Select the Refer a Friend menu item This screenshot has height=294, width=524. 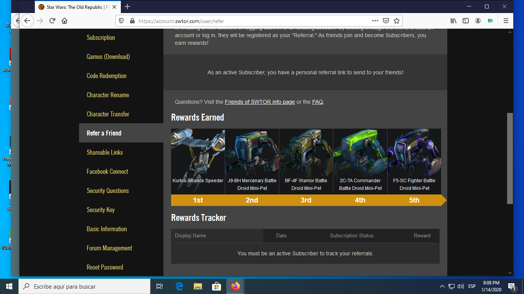(121, 133)
